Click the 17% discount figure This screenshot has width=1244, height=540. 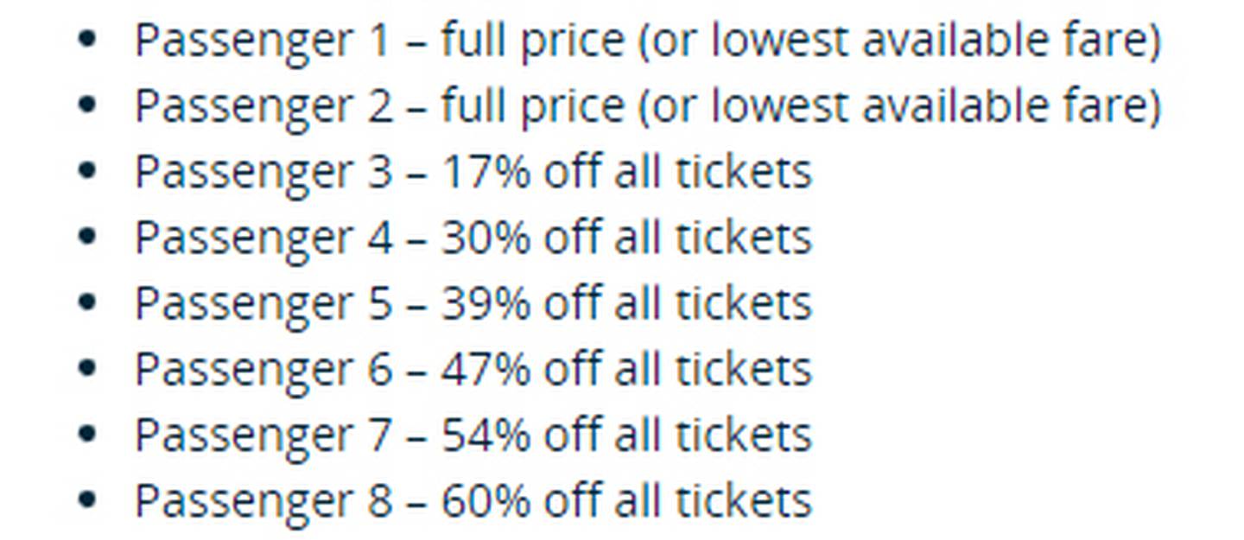(x=486, y=172)
